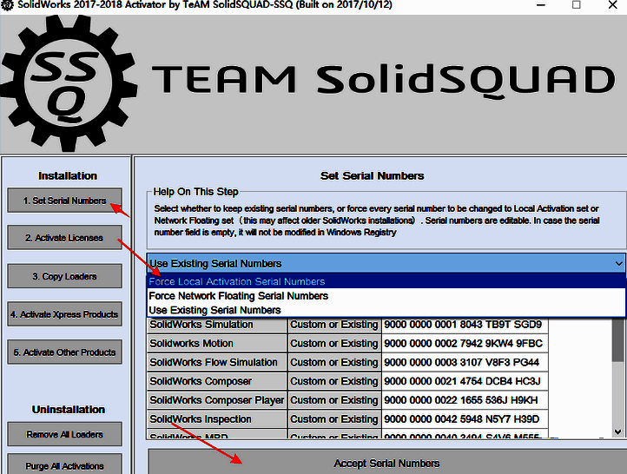Viewport: 627px width, 474px height.
Task: Maximize the activator window
Action: coord(577,4)
